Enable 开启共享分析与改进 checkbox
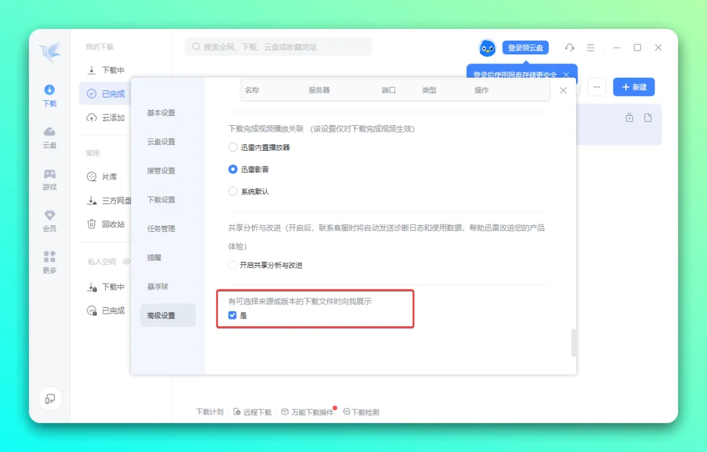This screenshot has width=707, height=452. pos(232,265)
